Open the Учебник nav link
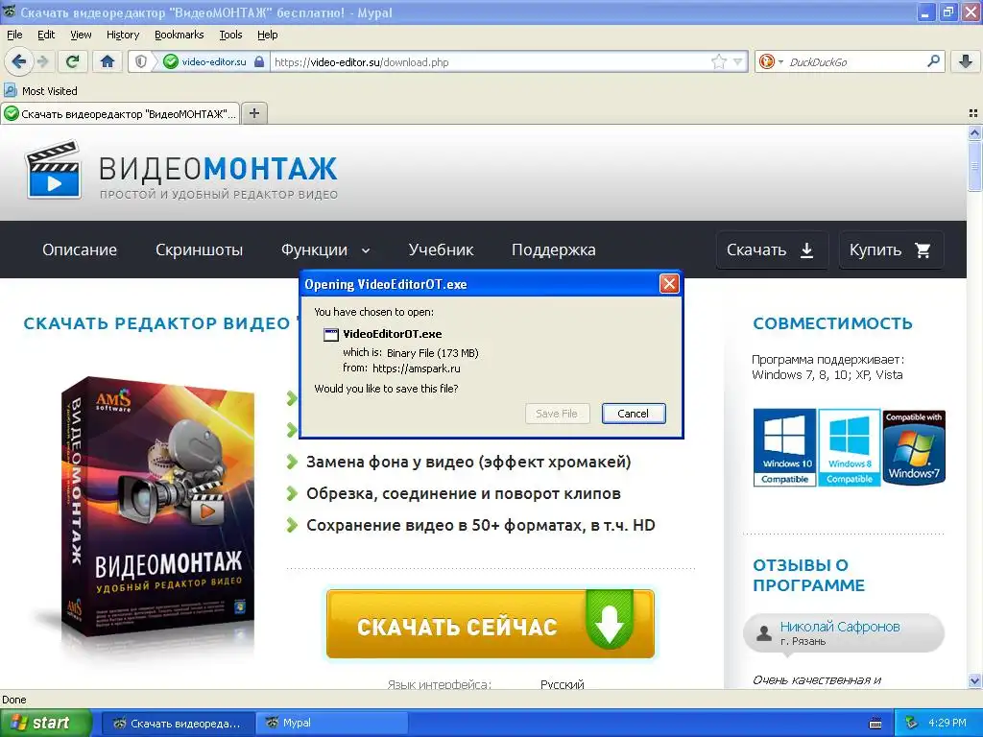This screenshot has width=983, height=737. tap(441, 250)
